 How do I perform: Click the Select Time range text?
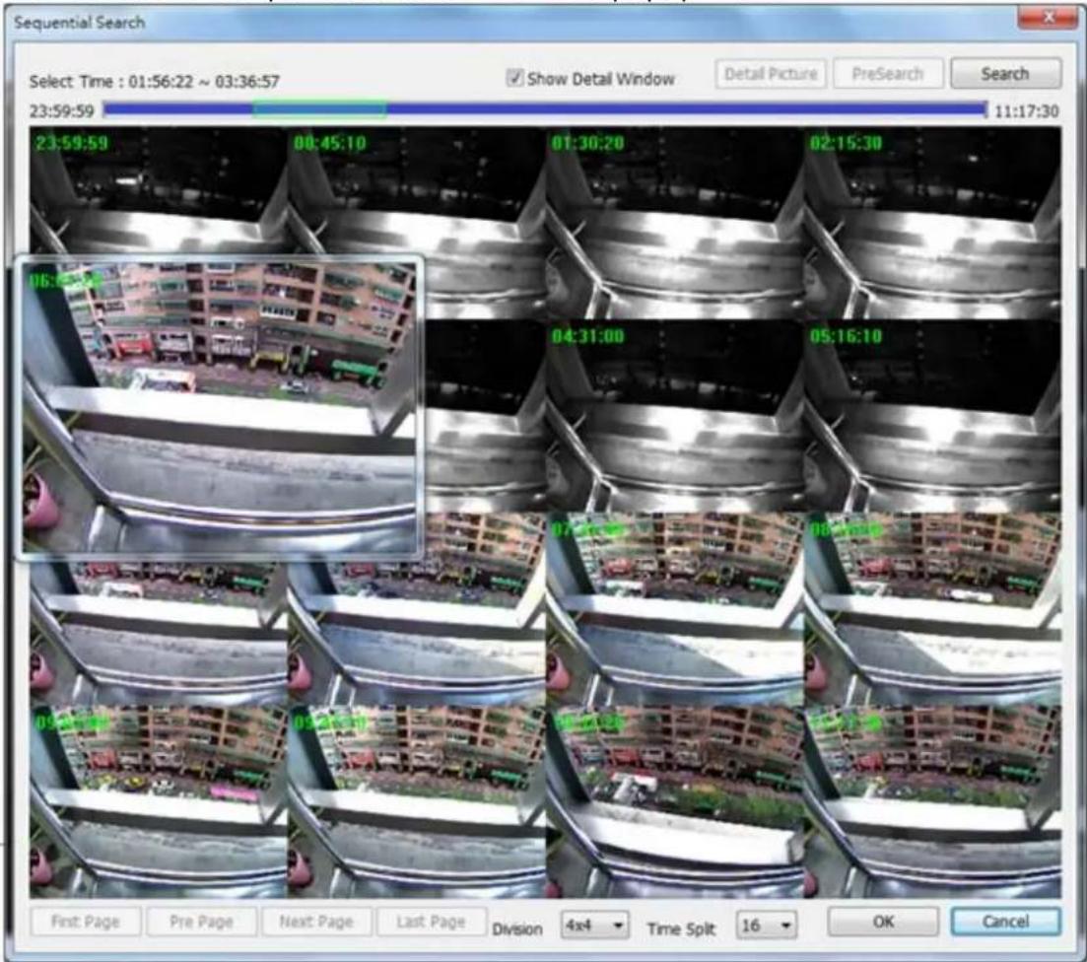tap(154, 82)
